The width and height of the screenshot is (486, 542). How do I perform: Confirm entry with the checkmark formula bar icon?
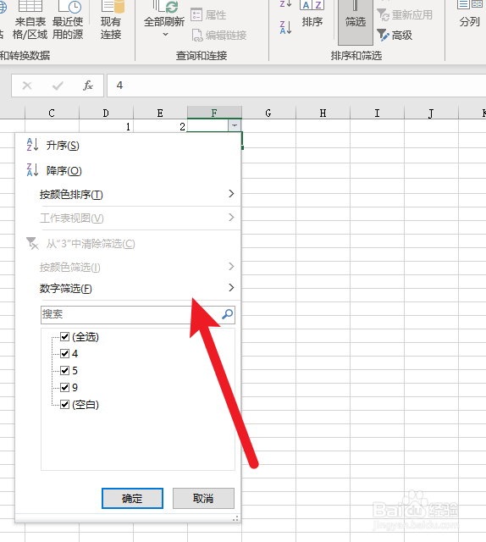click(58, 86)
